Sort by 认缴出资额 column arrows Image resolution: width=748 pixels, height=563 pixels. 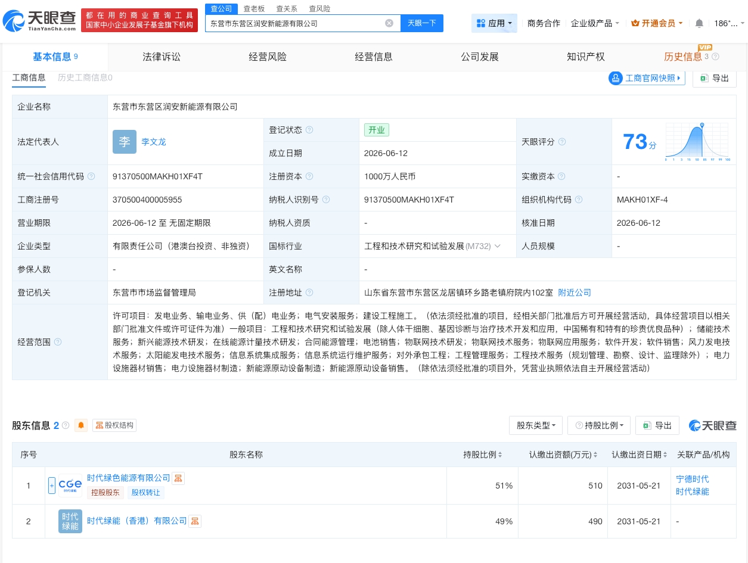(x=595, y=455)
